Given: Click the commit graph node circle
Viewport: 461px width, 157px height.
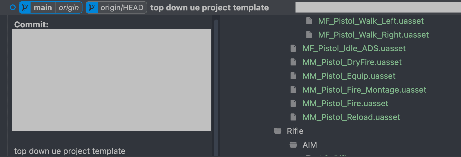Looking at the screenshot, I should (x=13, y=8).
